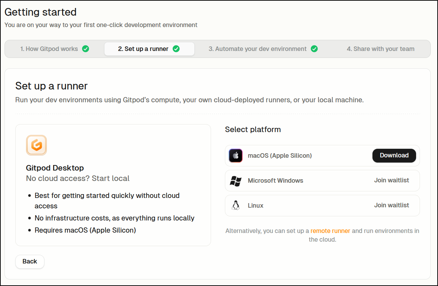Select the Linux platform label
The image size is (438, 286).
[x=255, y=206]
